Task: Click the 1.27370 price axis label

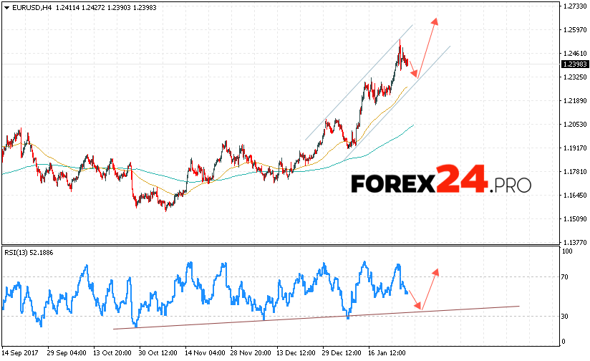Action: point(575,6)
